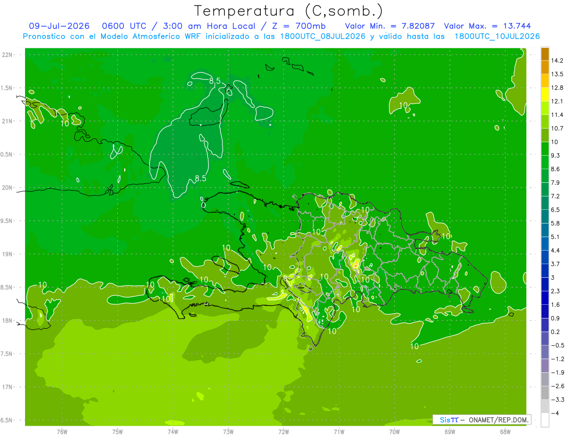Click the '18N' latitude axis label
Screen dimensions: 567x438
point(8,321)
